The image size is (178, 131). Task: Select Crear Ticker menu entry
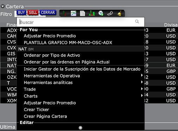point(37,110)
